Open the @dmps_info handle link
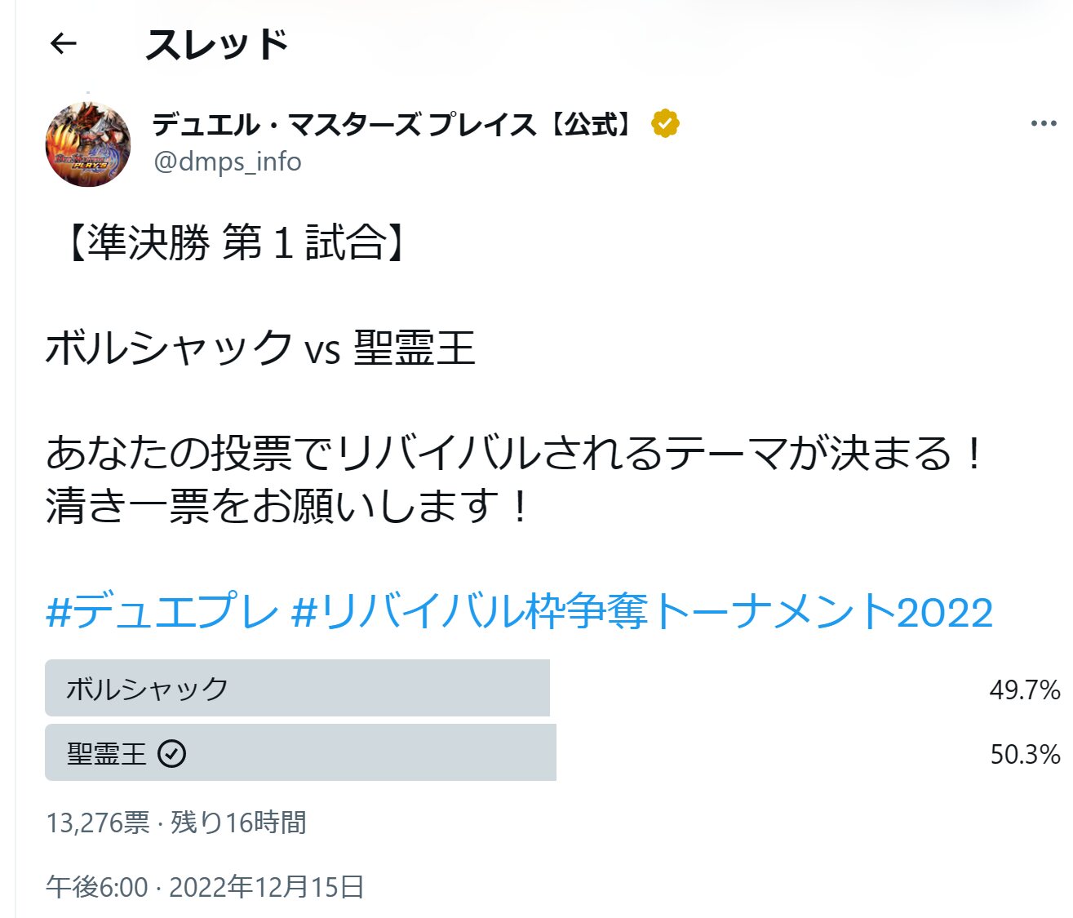 tap(228, 162)
